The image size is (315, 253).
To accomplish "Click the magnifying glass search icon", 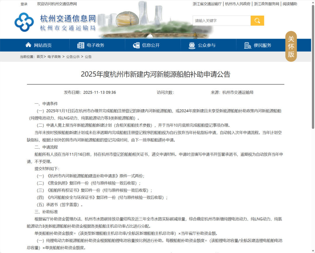I will [257, 21].
